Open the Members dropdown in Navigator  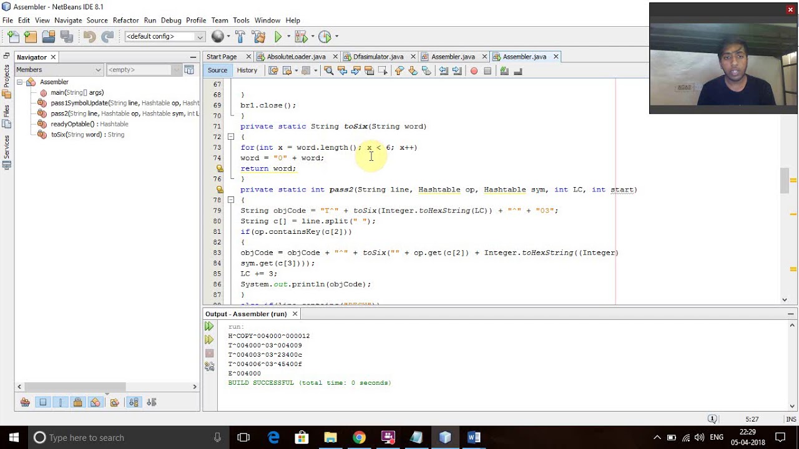pos(59,70)
